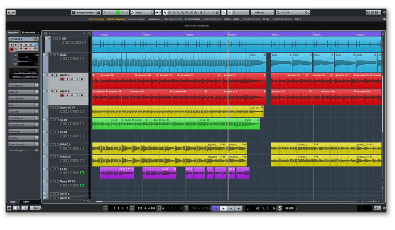The image size is (395, 230).
Task: Open toolbar setup gear at top right
Action: pos(384,12)
